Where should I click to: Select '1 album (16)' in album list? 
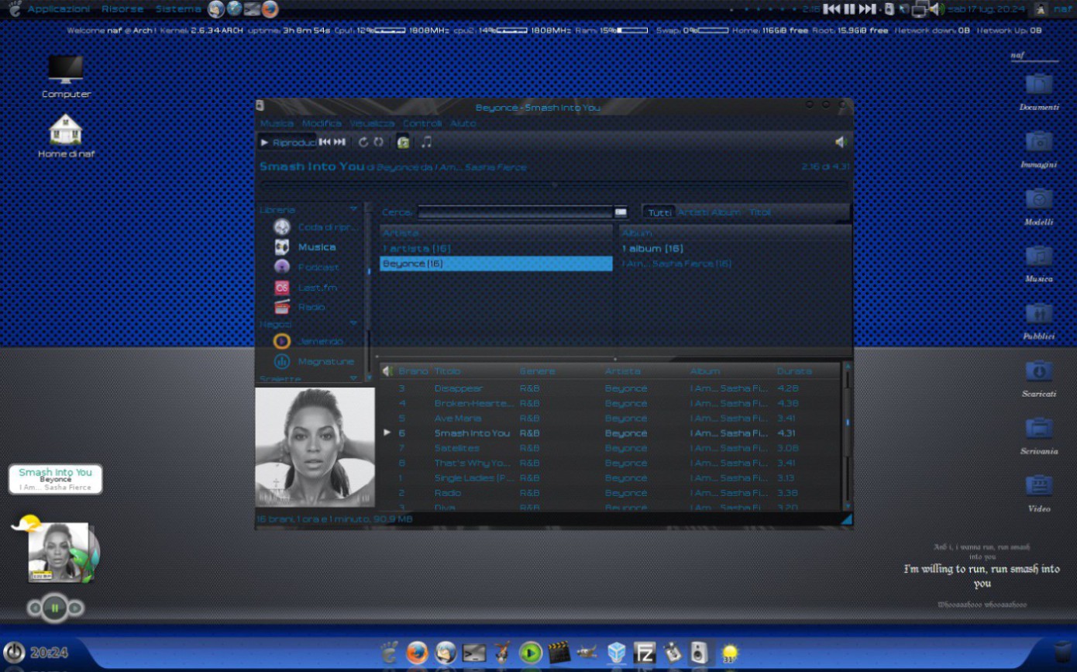pos(733,248)
